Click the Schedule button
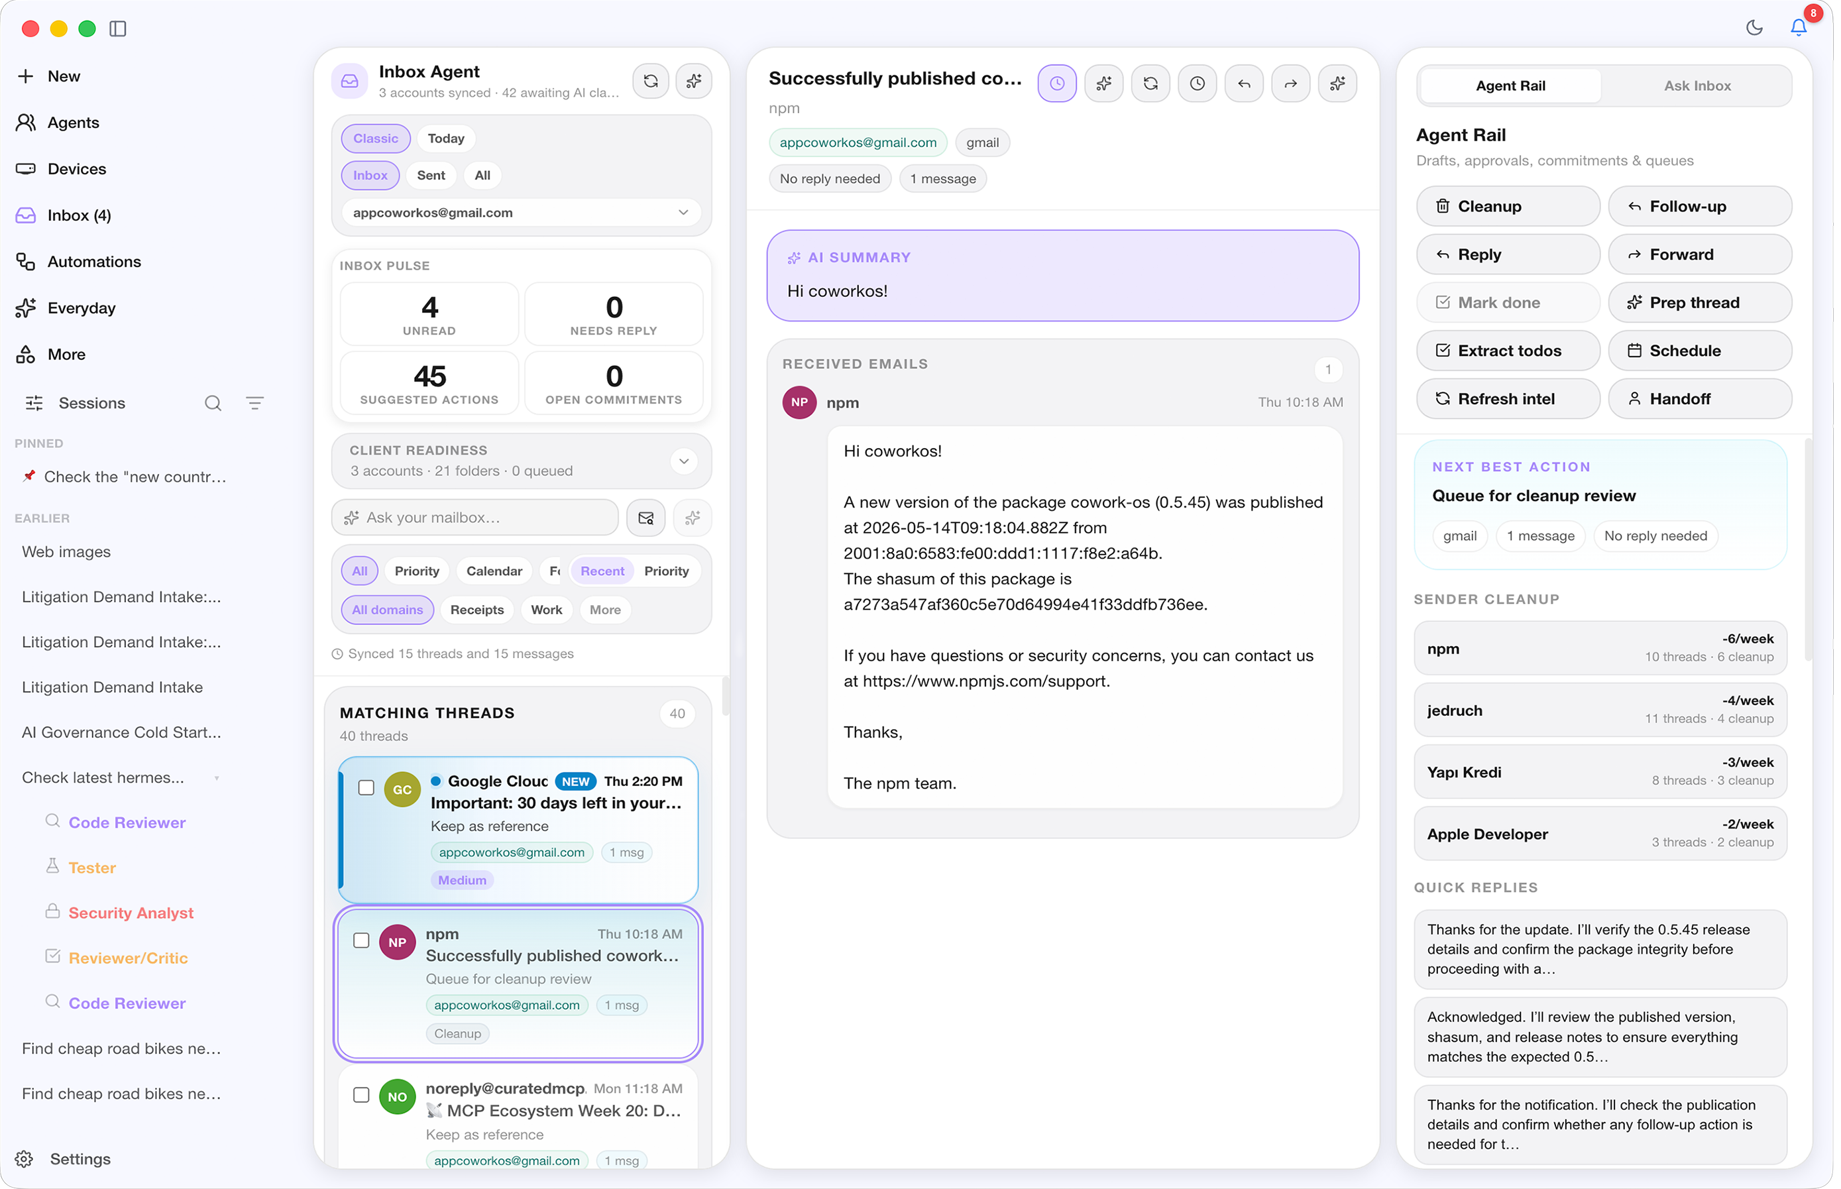The height and width of the screenshot is (1189, 1841). 1701,351
